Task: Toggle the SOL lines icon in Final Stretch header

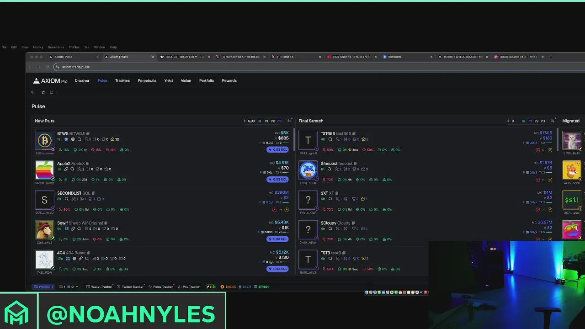Action: 523,121
